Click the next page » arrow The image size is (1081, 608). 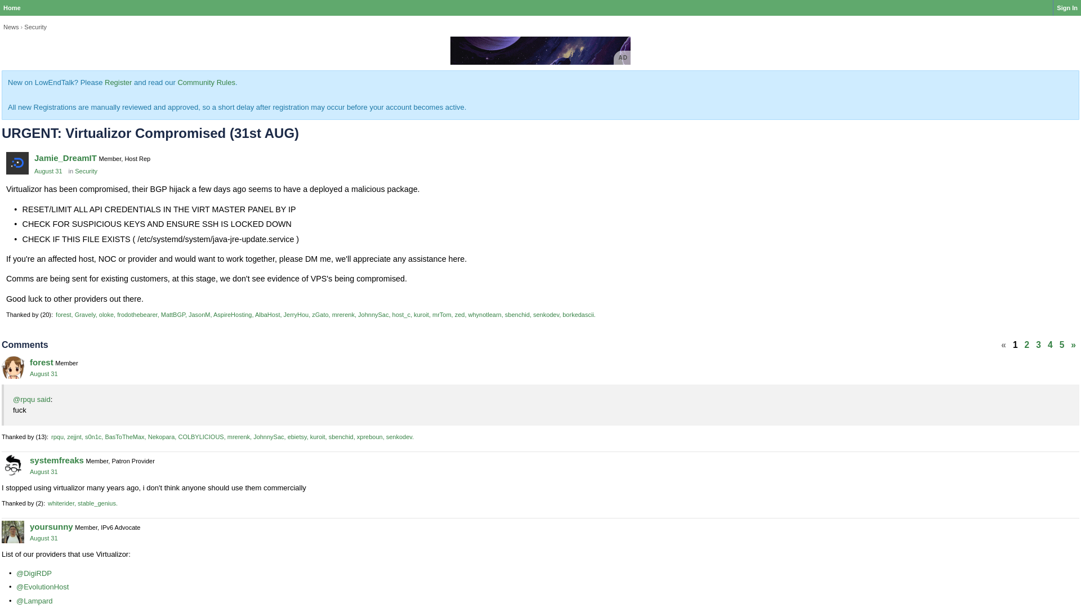click(1073, 345)
